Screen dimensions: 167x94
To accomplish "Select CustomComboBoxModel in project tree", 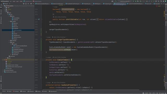I will click(21, 46).
